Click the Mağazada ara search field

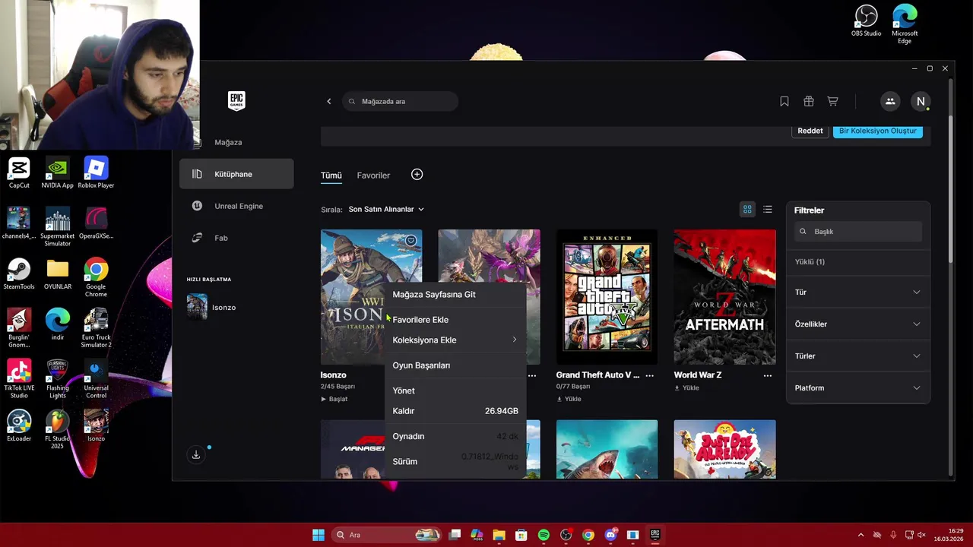point(400,101)
